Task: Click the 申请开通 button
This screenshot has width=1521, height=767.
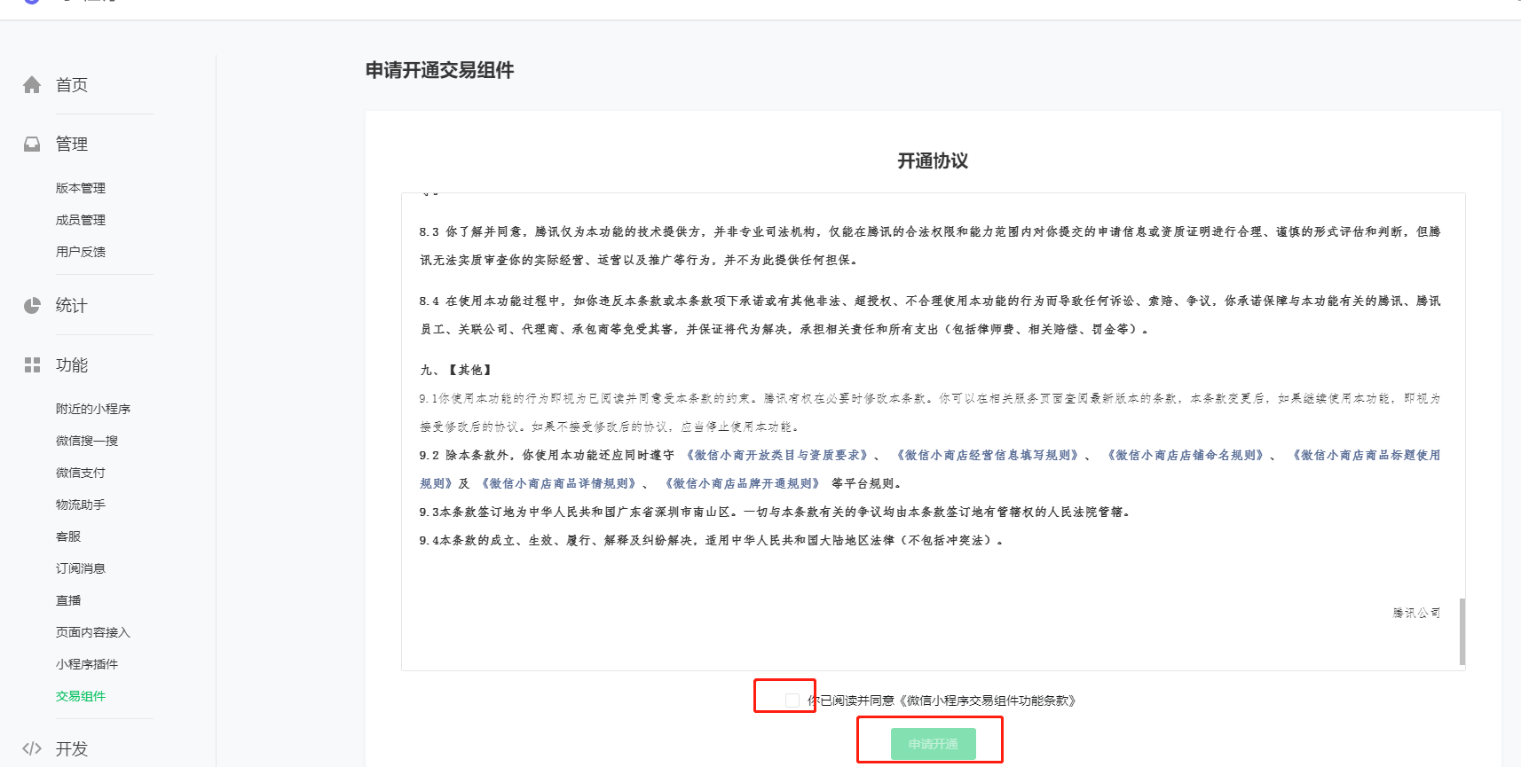Action: [933, 744]
